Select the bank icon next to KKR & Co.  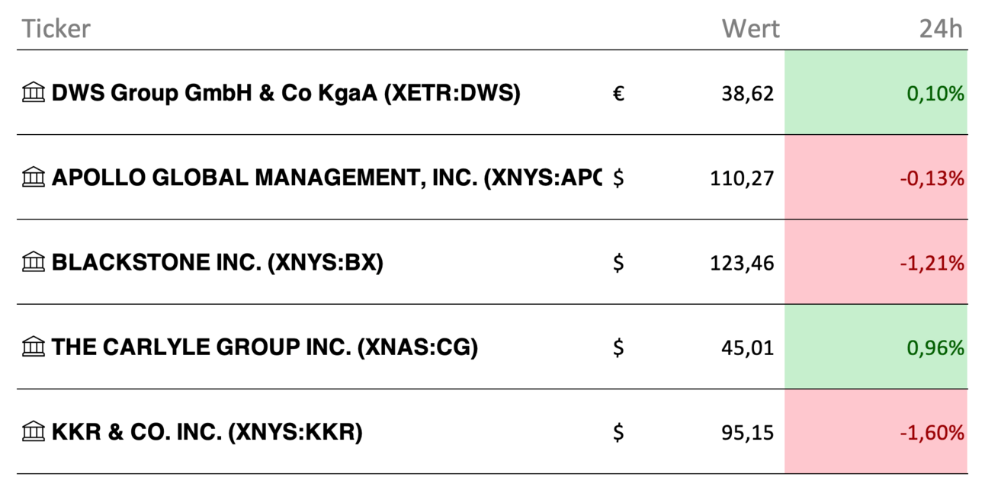(34, 431)
